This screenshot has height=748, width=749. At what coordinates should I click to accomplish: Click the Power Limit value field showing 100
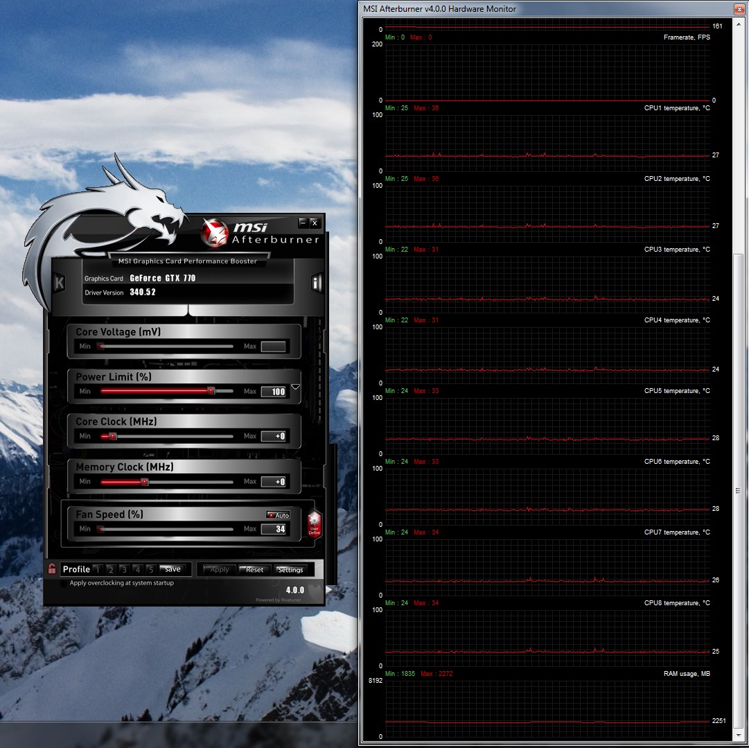point(273,392)
